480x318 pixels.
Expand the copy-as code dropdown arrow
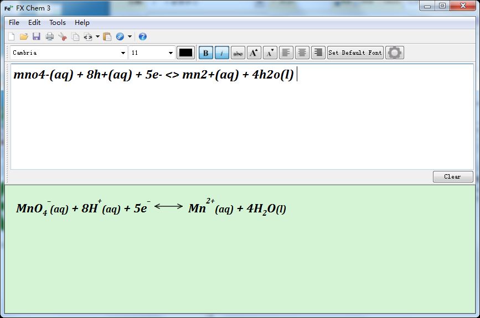click(97, 37)
